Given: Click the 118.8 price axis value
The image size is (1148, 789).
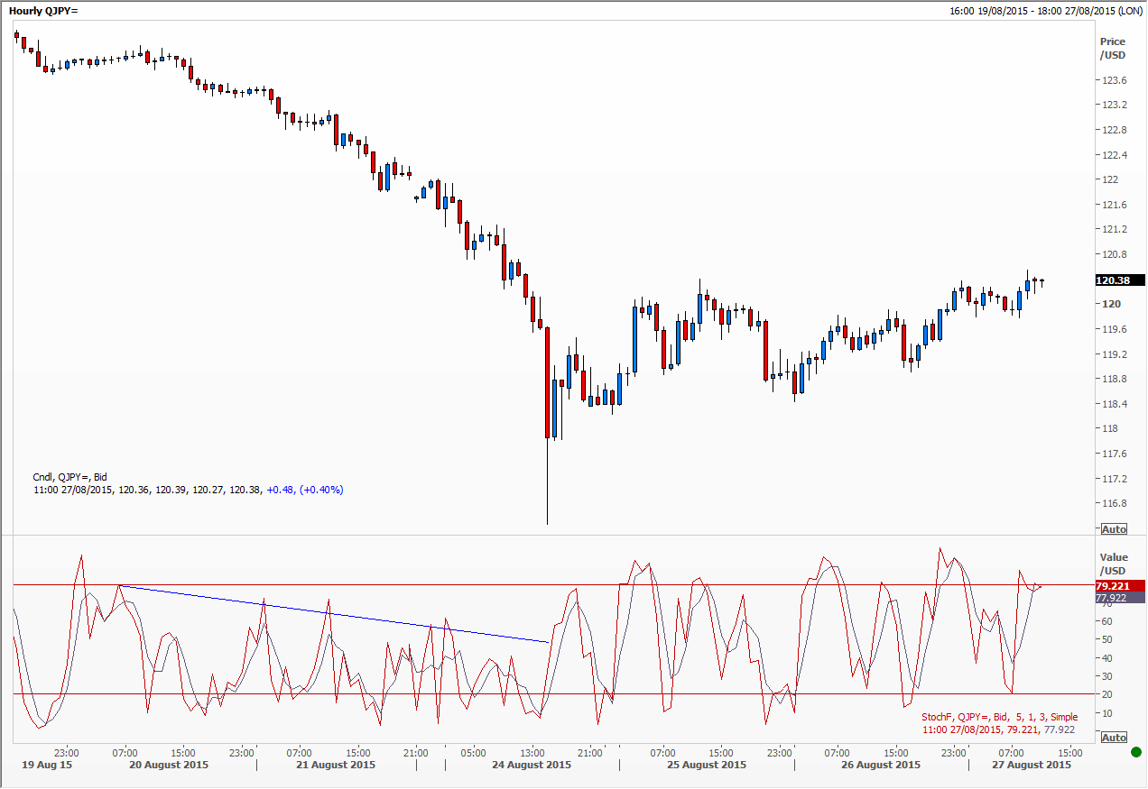Looking at the screenshot, I should pyautogui.click(x=1113, y=379).
